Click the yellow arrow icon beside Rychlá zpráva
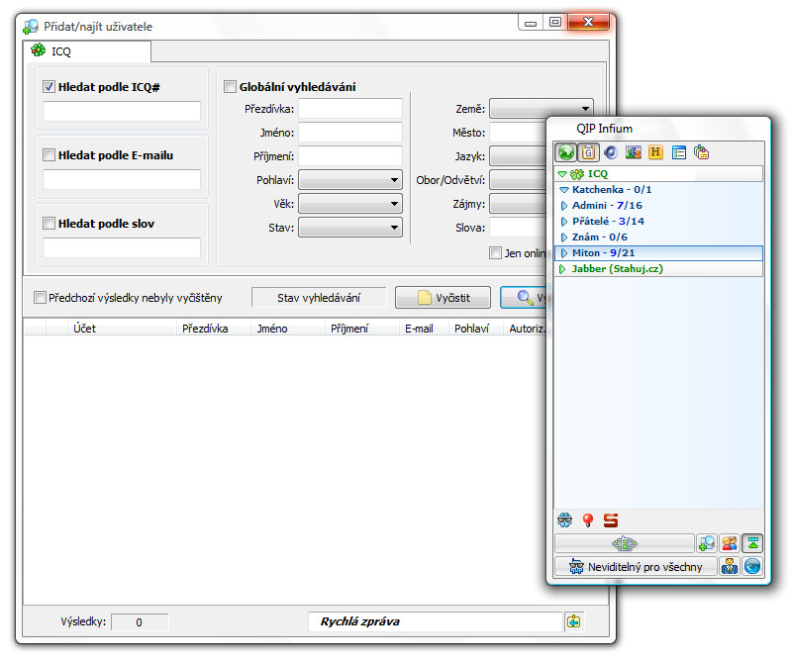The width and height of the screenshot is (790, 664). [x=573, y=621]
